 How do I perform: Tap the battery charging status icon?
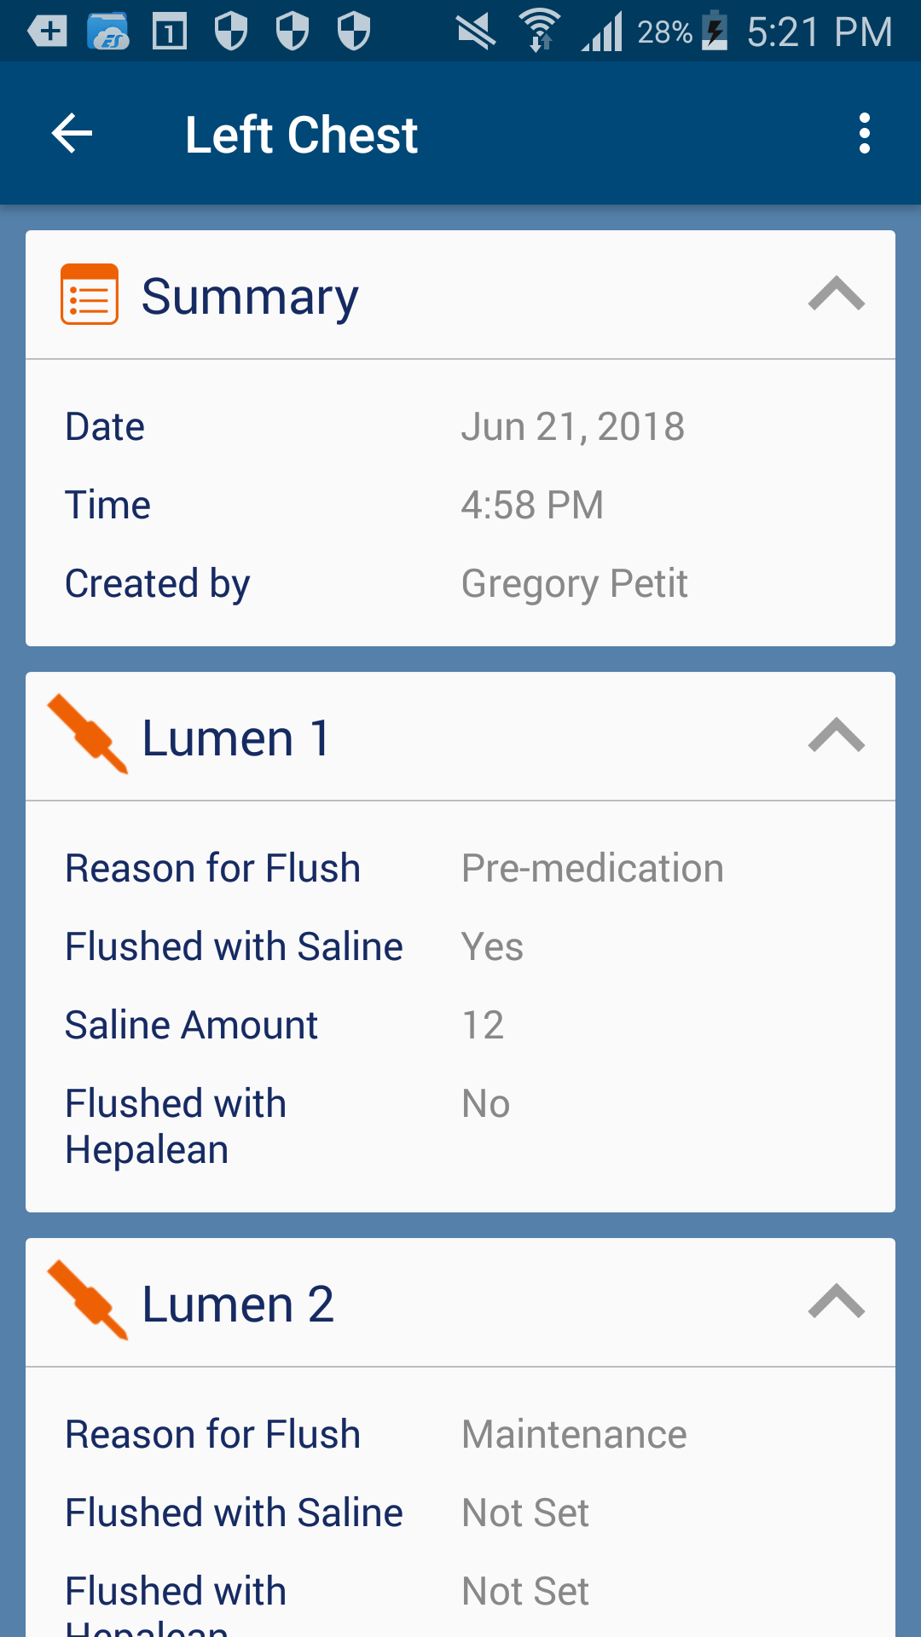(x=715, y=31)
